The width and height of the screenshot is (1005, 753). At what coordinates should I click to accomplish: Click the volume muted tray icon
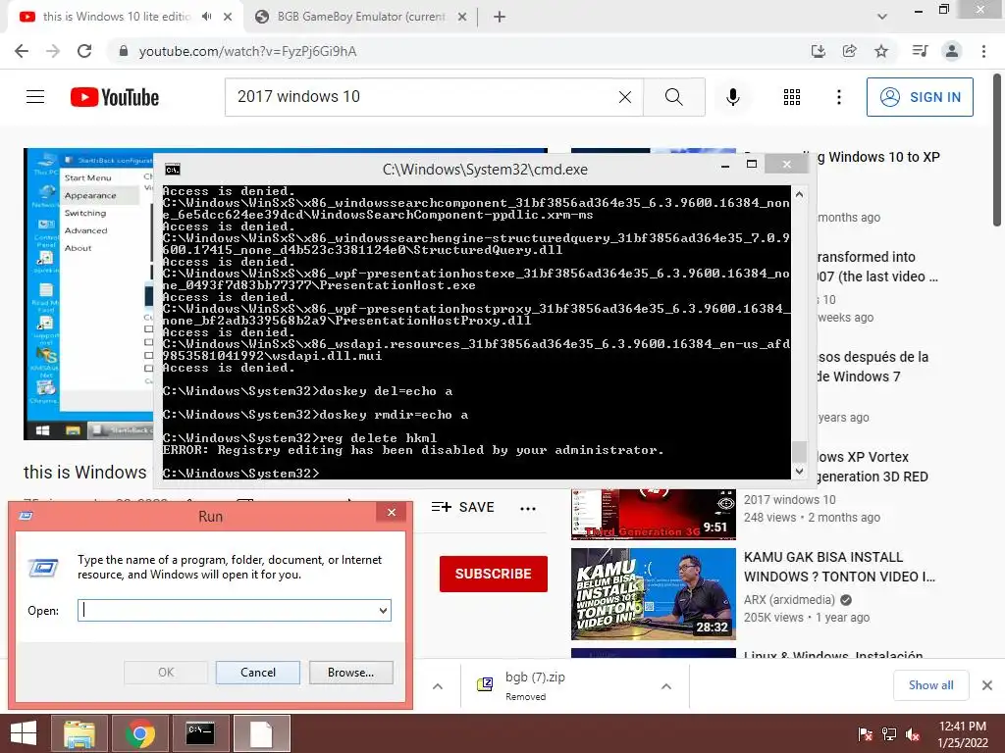(x=913, y=733)
